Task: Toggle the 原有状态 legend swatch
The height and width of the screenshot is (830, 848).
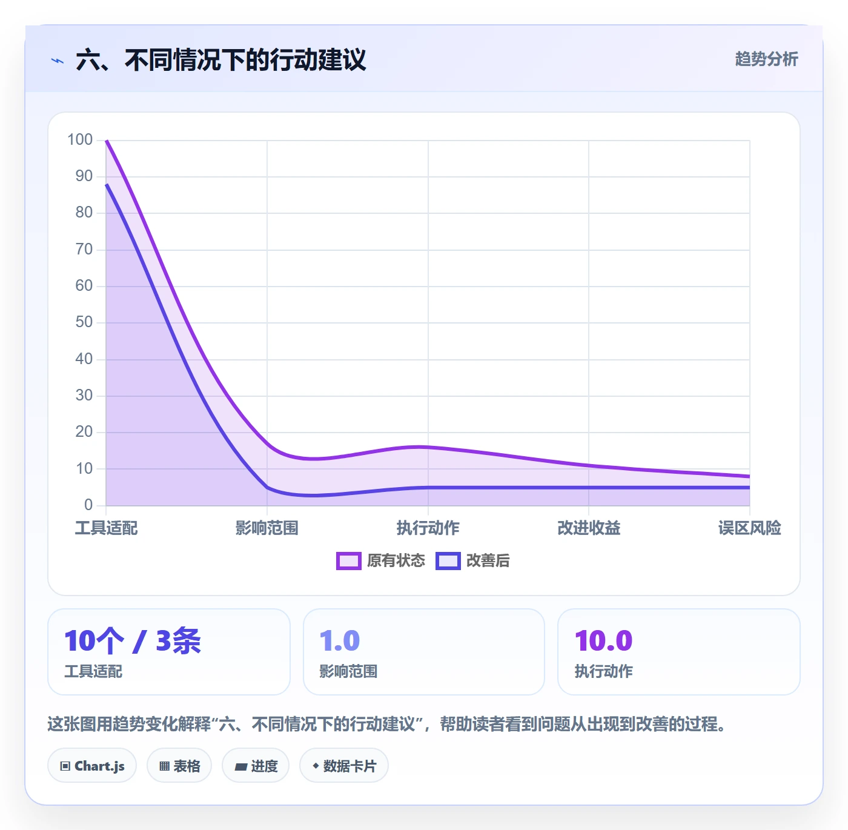Action: pyautogui.click(x=348, y=561)
